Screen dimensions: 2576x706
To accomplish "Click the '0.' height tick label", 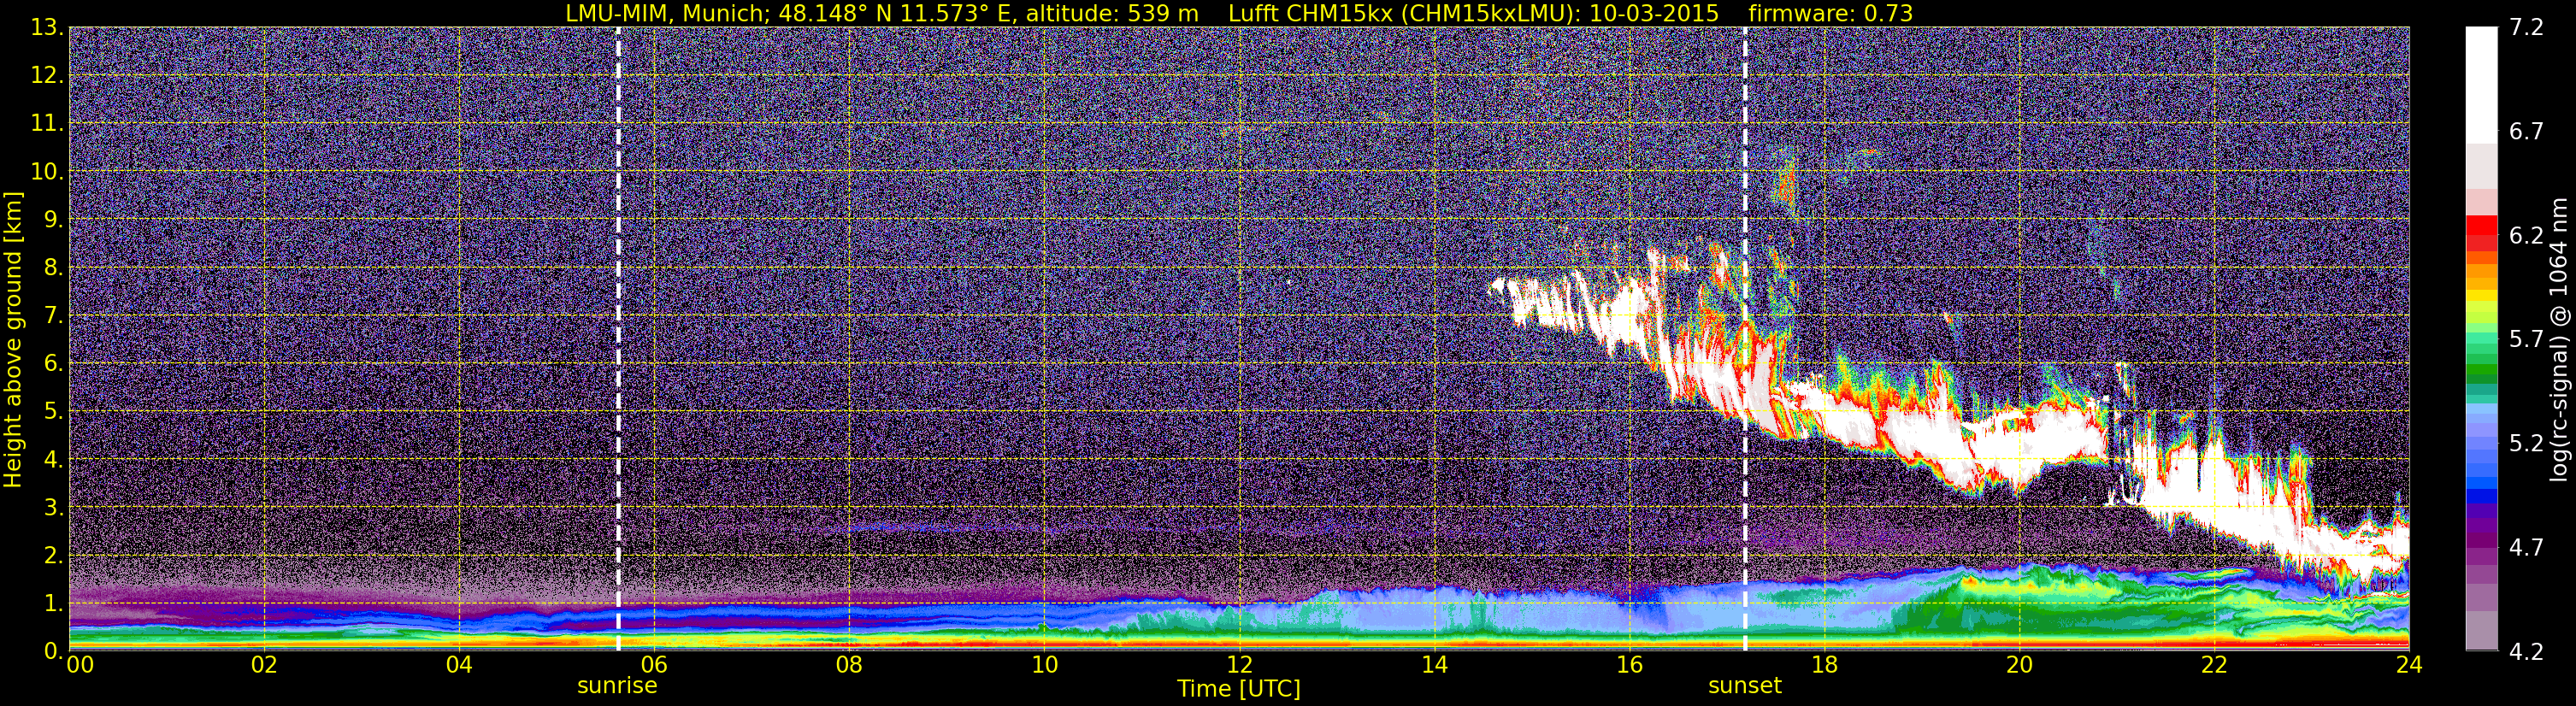I will click(54, 651).
